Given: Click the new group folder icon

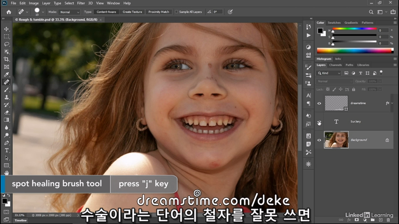Looking at the screenshot, I should tap(373, 220).
